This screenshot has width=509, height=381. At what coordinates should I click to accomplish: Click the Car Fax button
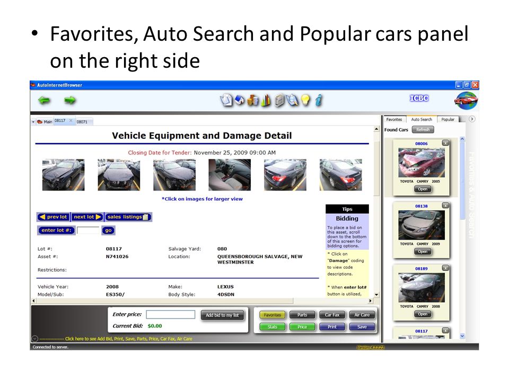(332, 315)
